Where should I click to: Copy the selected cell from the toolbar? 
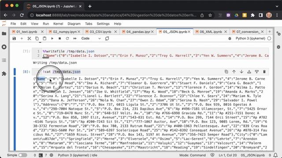37,39
